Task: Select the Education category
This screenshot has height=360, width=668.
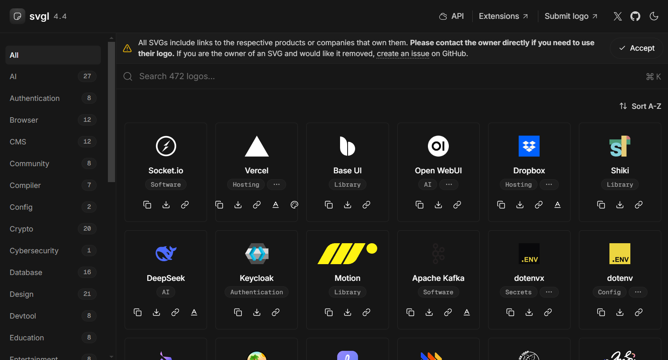Action: [53, 338]
